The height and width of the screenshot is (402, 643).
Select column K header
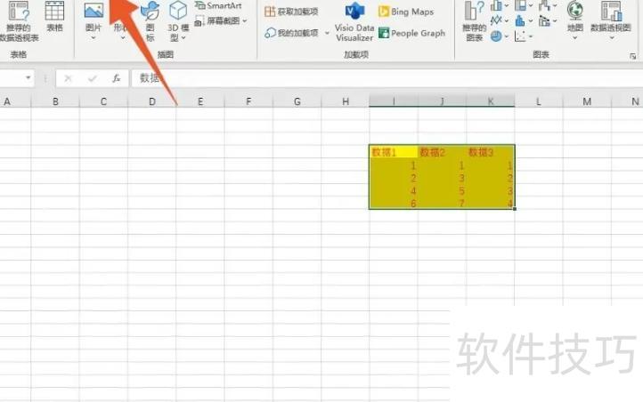tap(491, 101)
